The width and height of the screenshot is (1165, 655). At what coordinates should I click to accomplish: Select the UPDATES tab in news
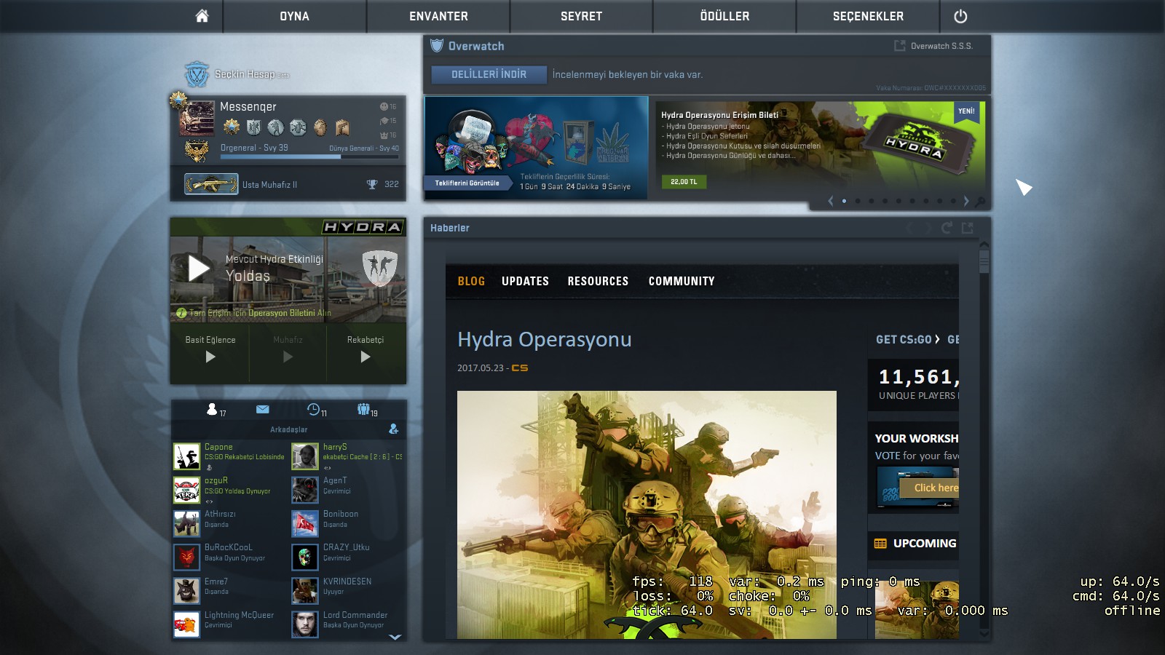[525, 281]
